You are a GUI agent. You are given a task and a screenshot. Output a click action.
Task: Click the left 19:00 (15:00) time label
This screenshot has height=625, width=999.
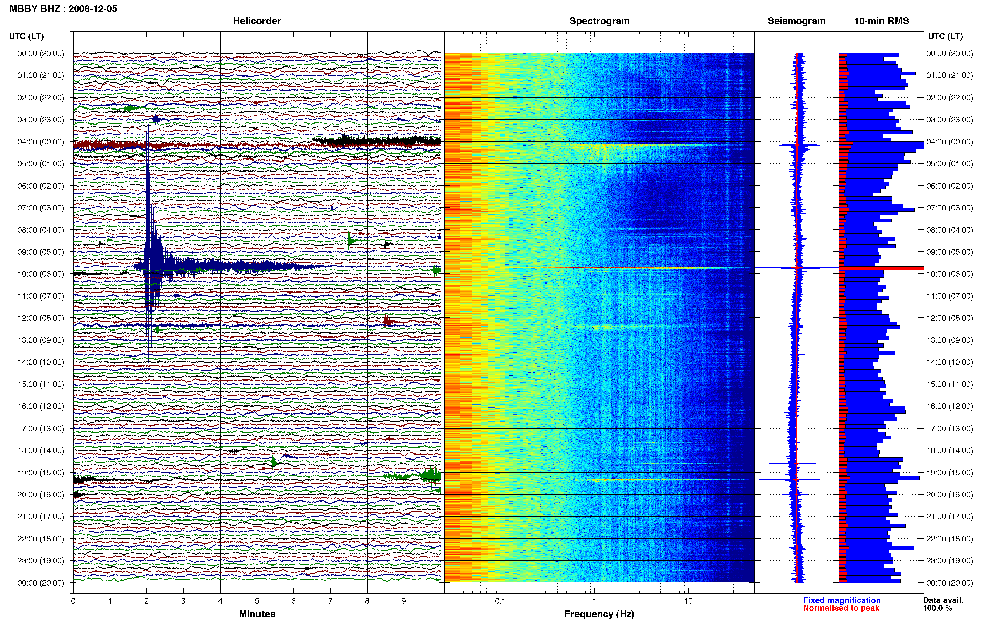click(x=41, y=472)
